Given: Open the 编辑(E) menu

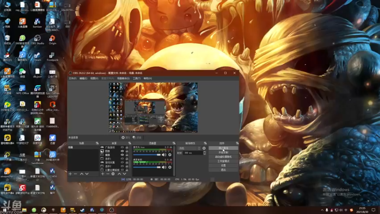Looking at the screenshot, I should click(x=83, y=78).
